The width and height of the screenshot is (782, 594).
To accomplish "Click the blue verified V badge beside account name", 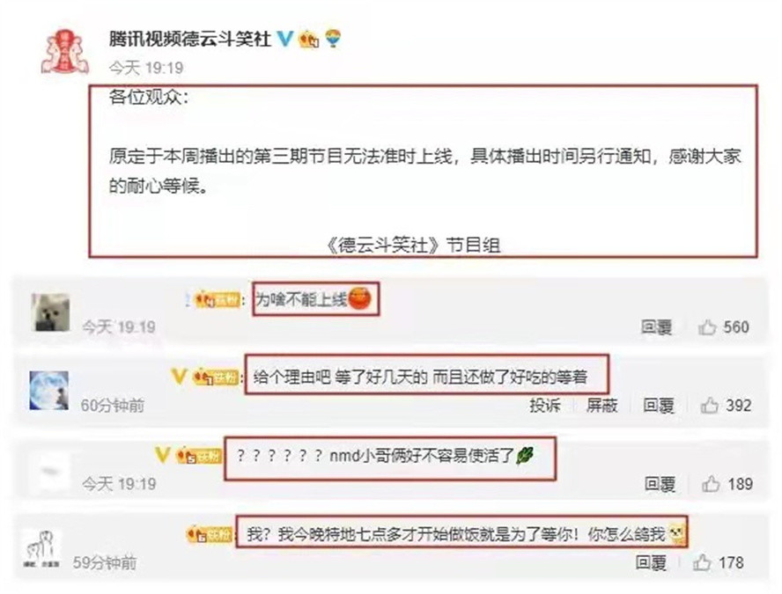I will pyautogui.click(x=284, y=39).
